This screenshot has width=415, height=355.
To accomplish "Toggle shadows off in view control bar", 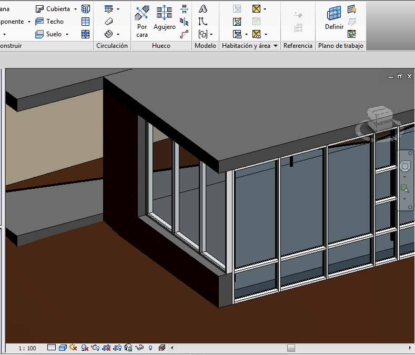I will pos(84,348).
